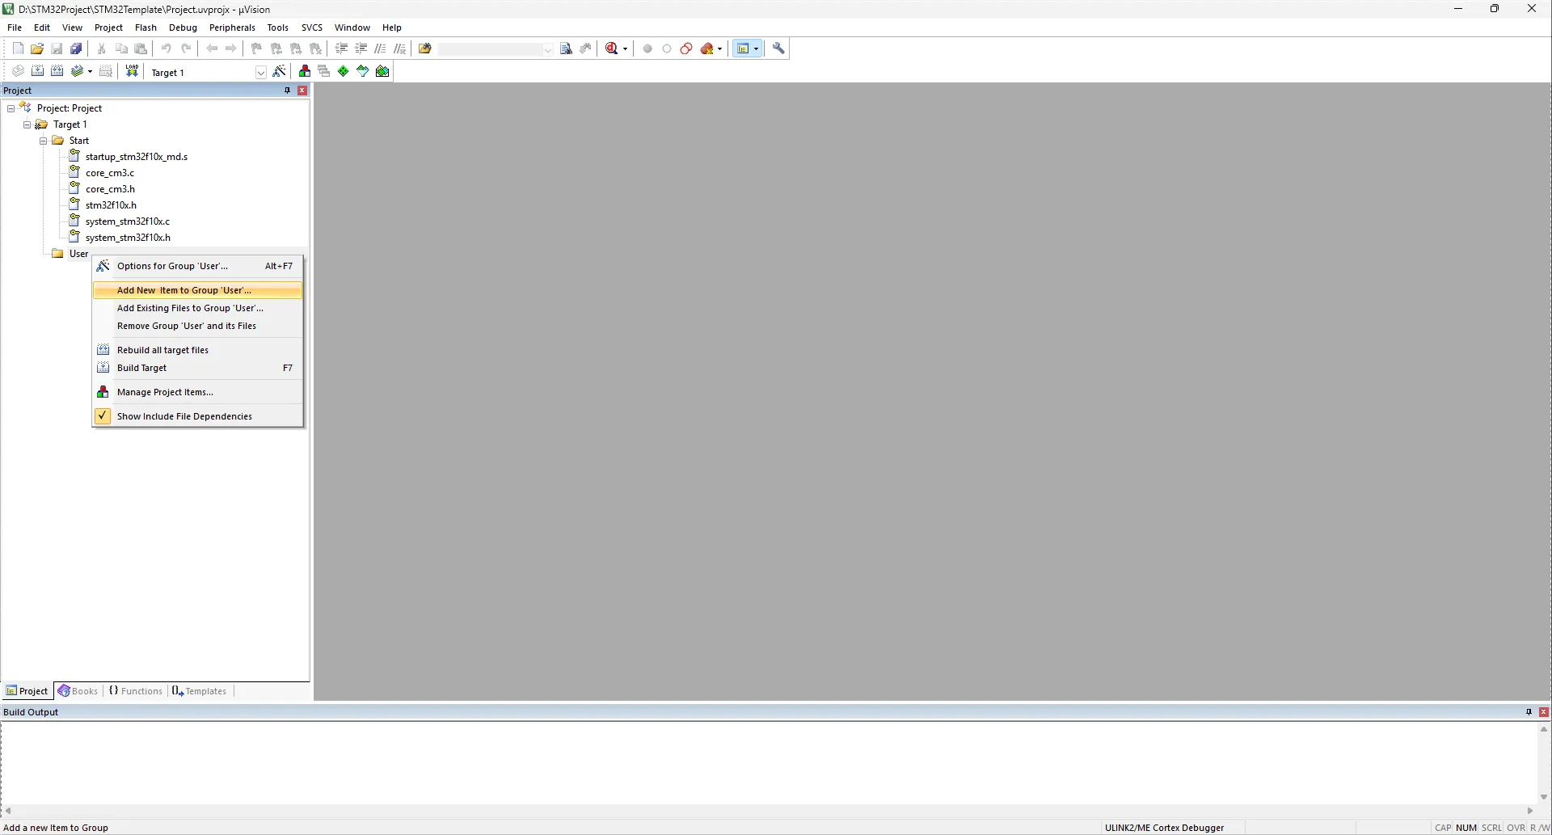Click the Comment Selection toolbar icon
The width and height of the screenshot is (1552, 835).
[x=381, y=48]
